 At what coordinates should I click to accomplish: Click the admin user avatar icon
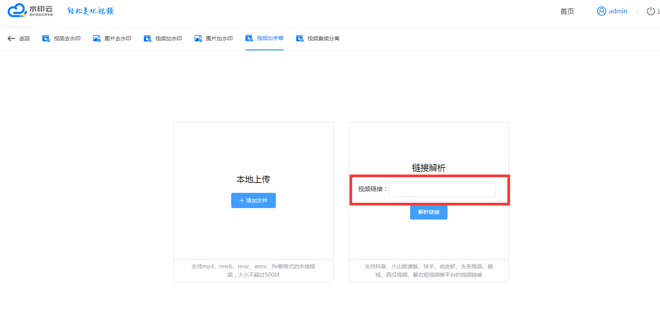point(602,11)
